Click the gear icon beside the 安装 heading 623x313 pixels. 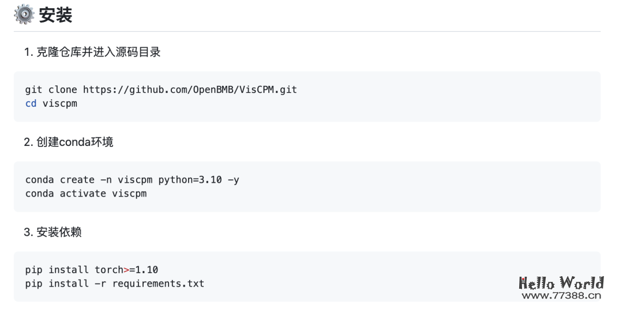(x=24, y=15)
